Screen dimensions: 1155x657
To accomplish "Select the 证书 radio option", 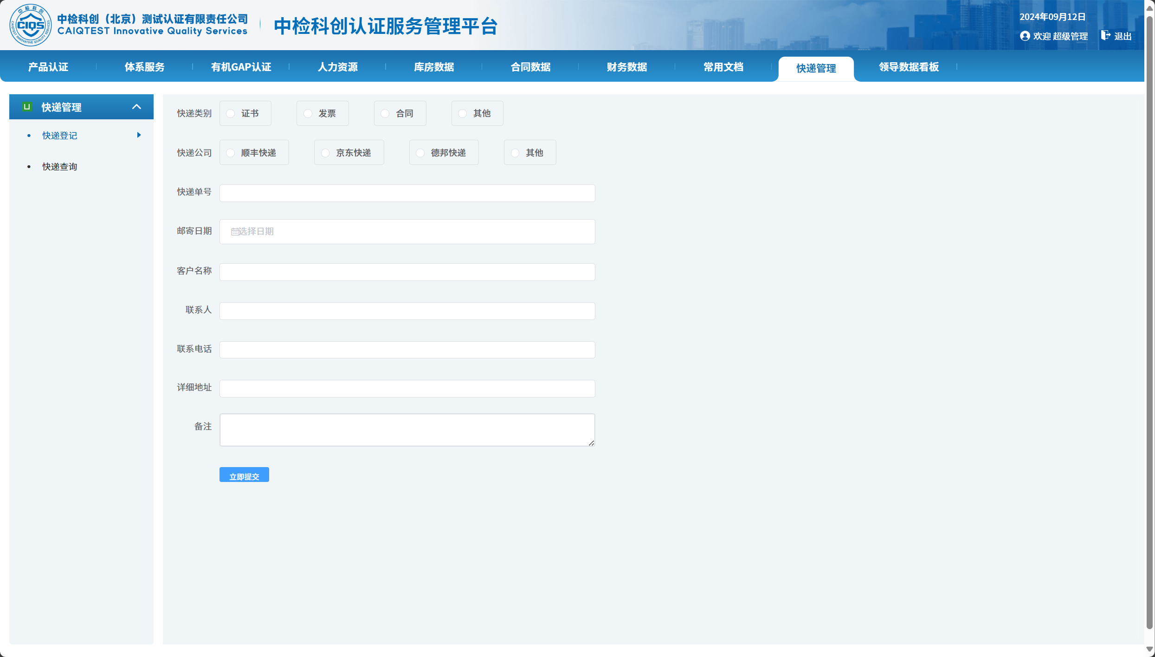I will click(231, 114).
